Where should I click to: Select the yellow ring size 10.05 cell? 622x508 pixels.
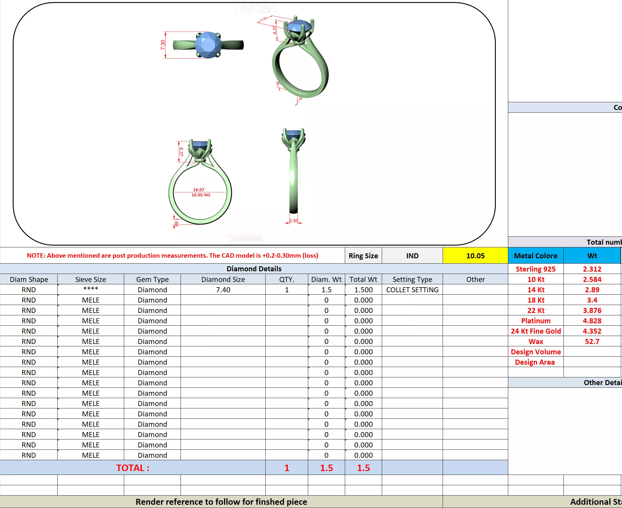(475, 256)
